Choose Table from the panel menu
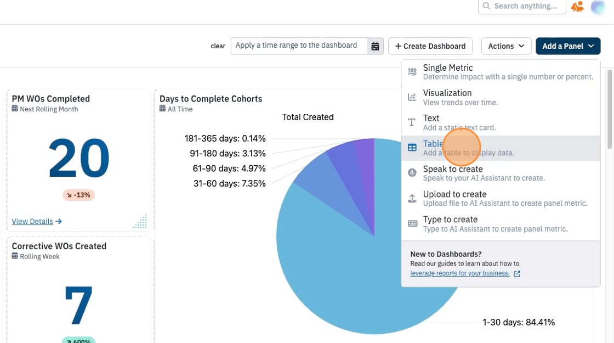This screenshot has width=614, height=343. 501,148
